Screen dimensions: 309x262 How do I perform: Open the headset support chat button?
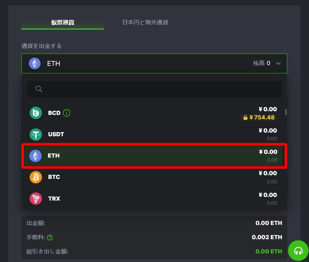298,251
